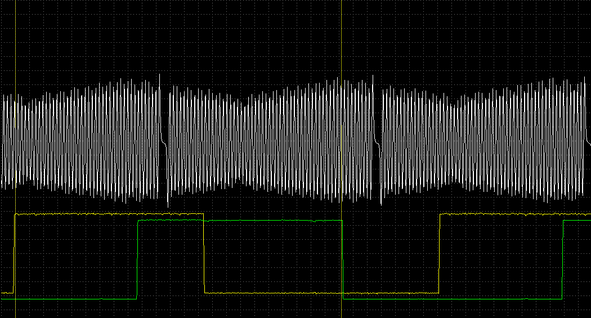591x318 pixels.
Task: Select the rightmost white carrier burst
Action: coord(484,141)
